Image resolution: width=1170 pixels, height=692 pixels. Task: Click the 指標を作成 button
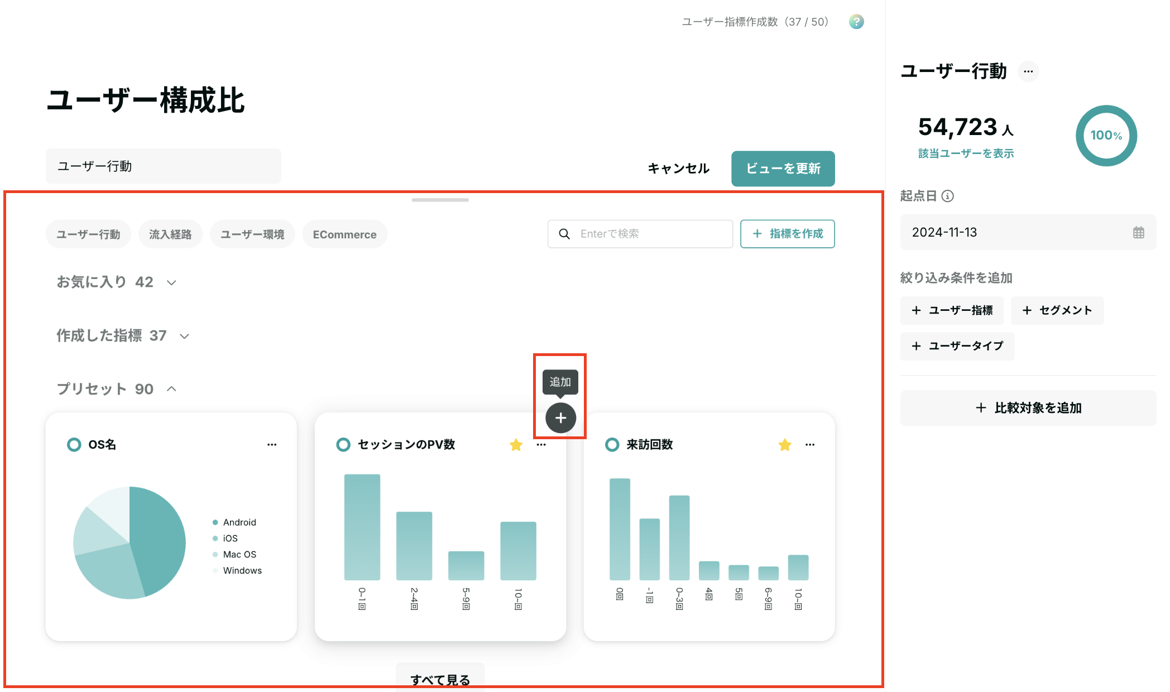pos(788,234)
